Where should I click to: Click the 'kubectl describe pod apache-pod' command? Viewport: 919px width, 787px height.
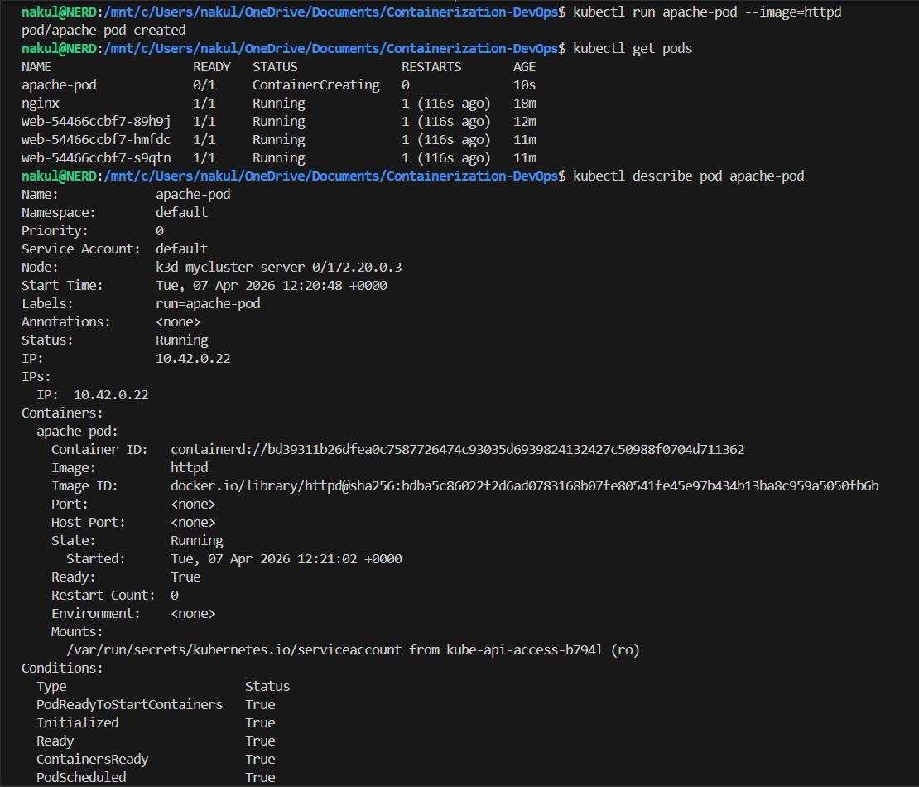pos(688,176)
